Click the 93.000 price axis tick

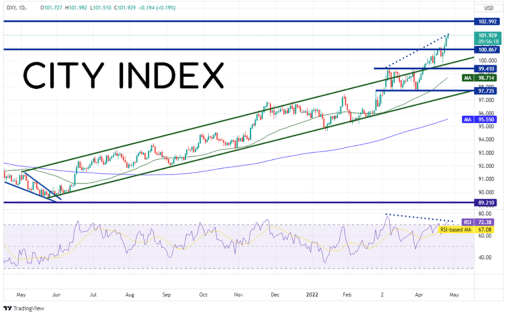(x=486, y=153)
